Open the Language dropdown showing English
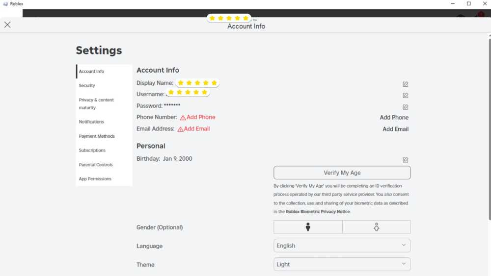This screenshot has width=491, height=276. 342,246
